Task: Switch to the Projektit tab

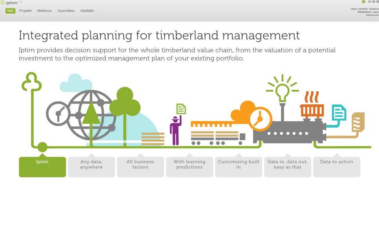Action: tap(26, 11)
